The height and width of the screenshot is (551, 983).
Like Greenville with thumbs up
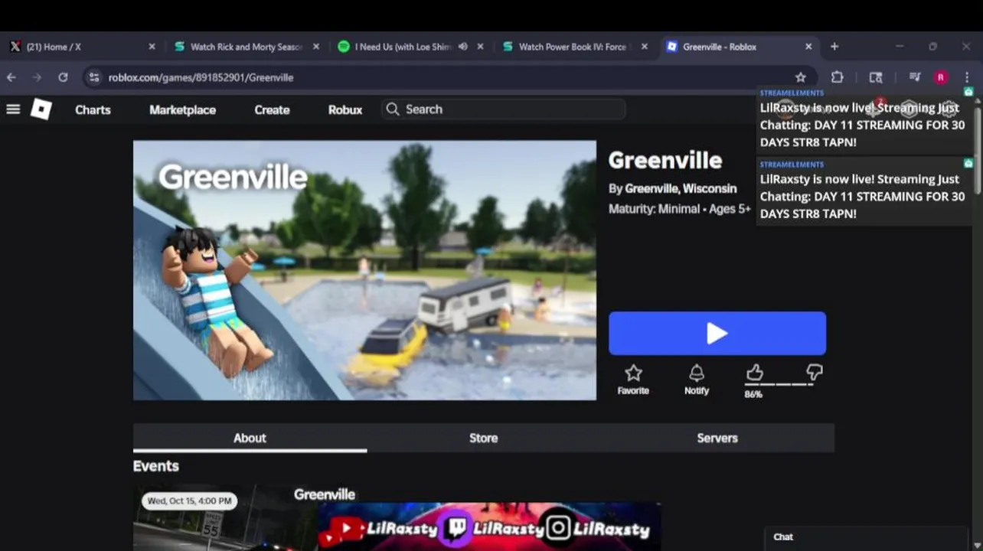pos(755,373)
